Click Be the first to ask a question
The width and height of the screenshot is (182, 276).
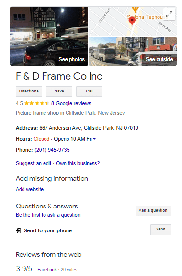pos(48,215)
